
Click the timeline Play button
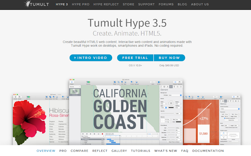click(91, 134)
